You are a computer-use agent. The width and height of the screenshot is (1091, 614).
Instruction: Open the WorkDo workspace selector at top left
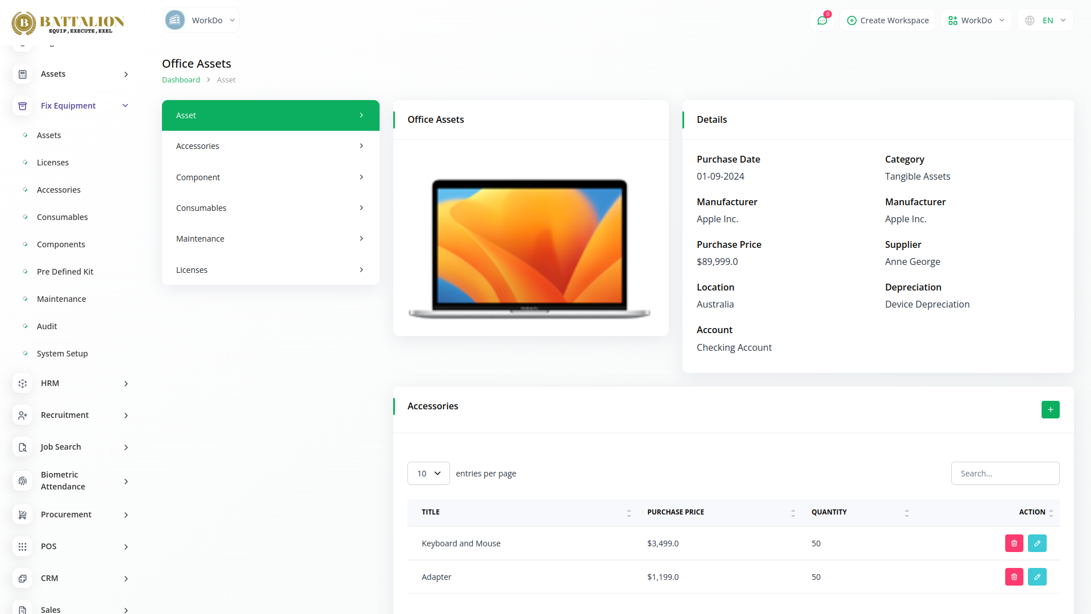click(201, 20)
